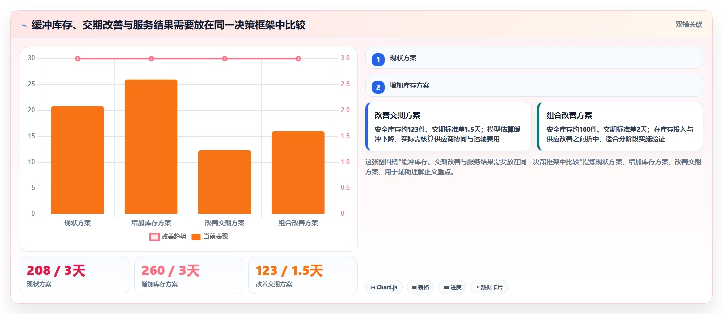Click the x-axis label 改善交期方案
The width and height of the screenshot is (723, 314).
(x=225, y=223)
